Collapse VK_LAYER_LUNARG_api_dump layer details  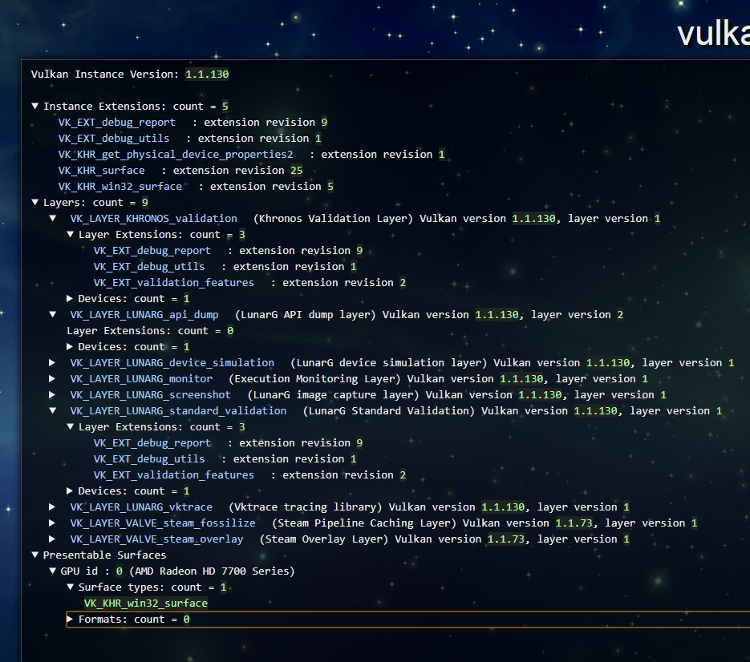click(52, 314)
